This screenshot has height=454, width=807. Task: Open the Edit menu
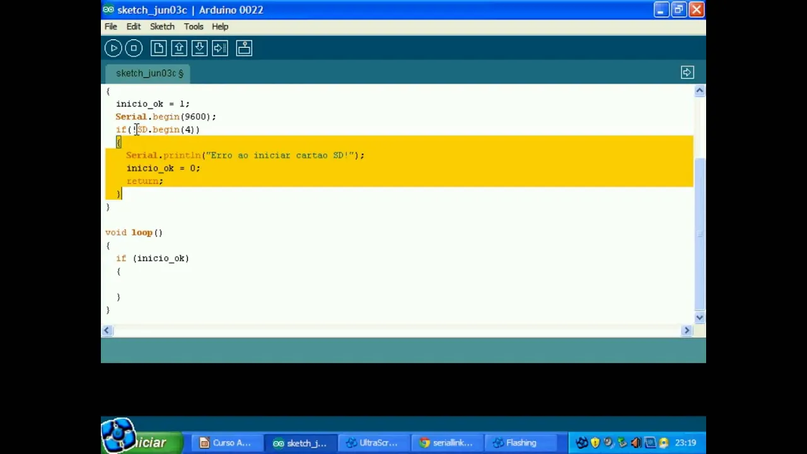click(x=133, y=26)
